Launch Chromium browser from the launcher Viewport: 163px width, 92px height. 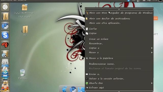tap(5, 26)
